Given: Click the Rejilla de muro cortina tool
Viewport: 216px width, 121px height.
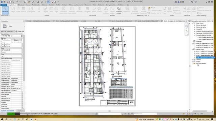Looking at the screenshot, I should click(72, 10).
